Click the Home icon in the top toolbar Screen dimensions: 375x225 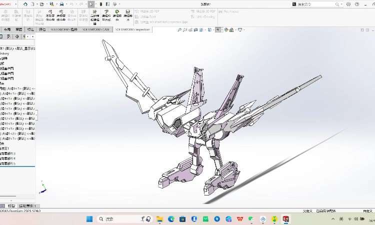[x=24, y=4]
